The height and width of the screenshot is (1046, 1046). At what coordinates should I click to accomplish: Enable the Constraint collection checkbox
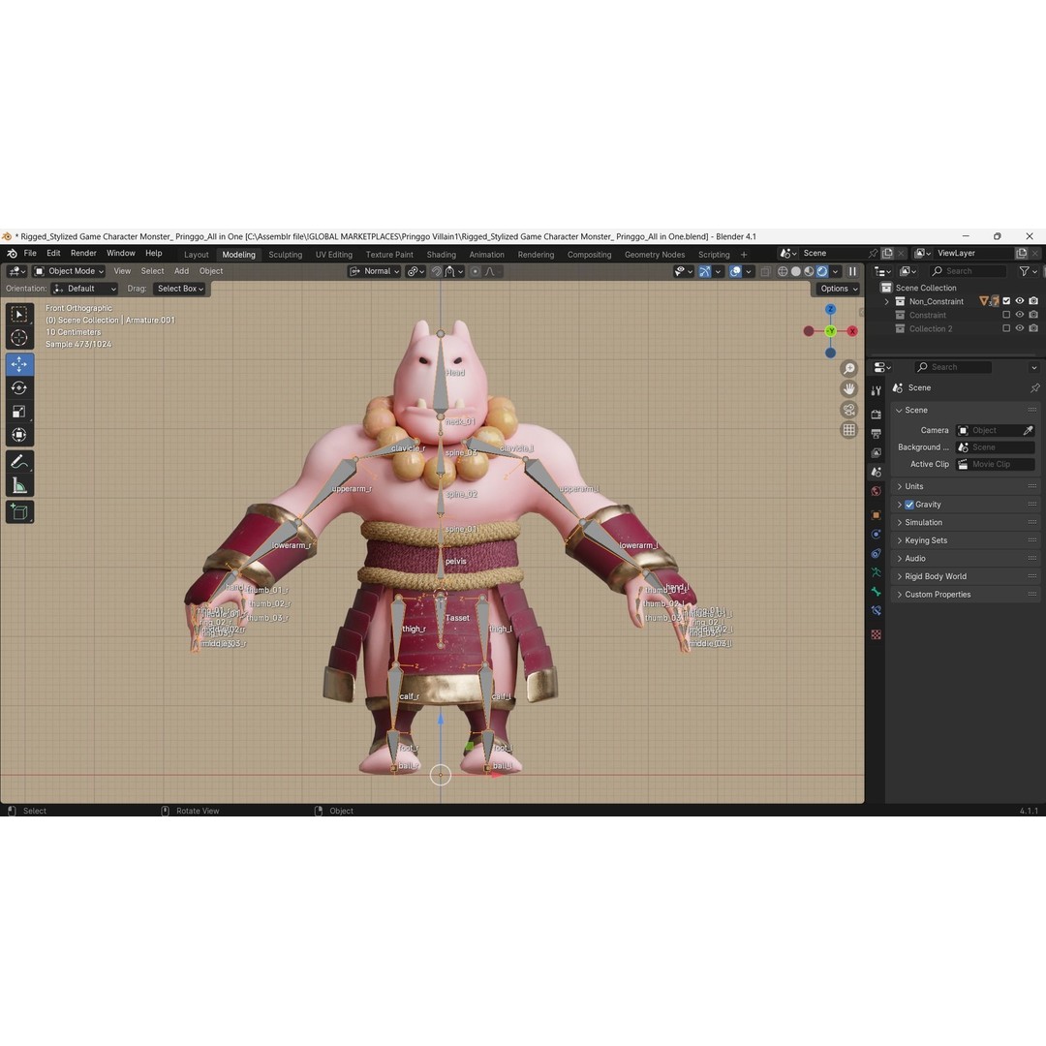(1006, 315)
